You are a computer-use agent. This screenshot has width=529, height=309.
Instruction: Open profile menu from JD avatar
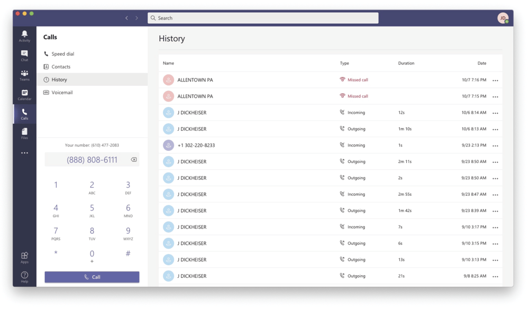[503, 18]
